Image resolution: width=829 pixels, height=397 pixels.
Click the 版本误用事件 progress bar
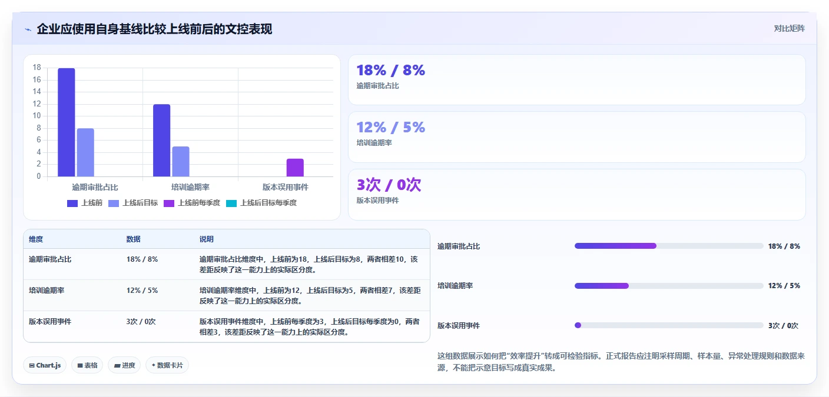click(669, 325)
